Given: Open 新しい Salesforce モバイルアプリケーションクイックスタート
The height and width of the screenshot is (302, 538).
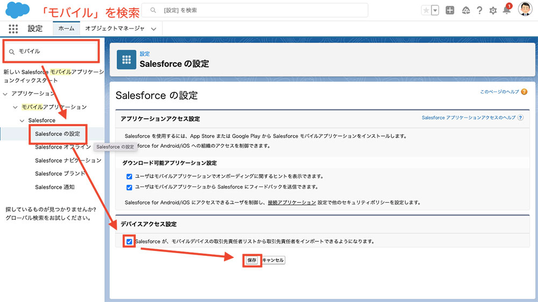Looking at the screenshot, I should tap(53, 76).
